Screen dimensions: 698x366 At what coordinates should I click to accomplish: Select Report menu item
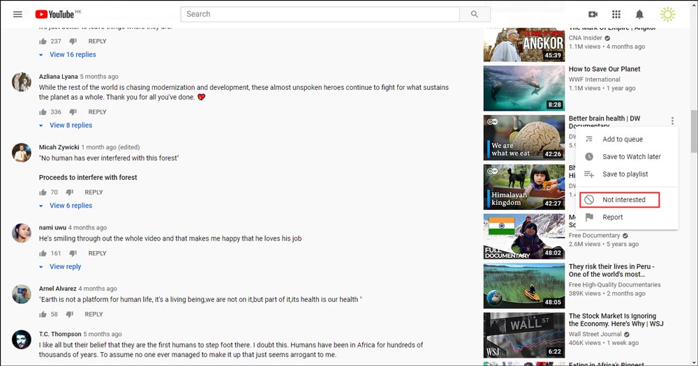pos(627,217)
